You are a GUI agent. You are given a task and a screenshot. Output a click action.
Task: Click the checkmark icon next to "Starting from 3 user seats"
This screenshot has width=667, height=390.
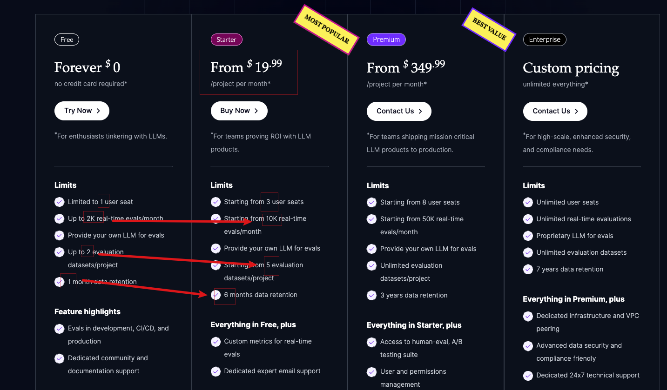(216, 202)
